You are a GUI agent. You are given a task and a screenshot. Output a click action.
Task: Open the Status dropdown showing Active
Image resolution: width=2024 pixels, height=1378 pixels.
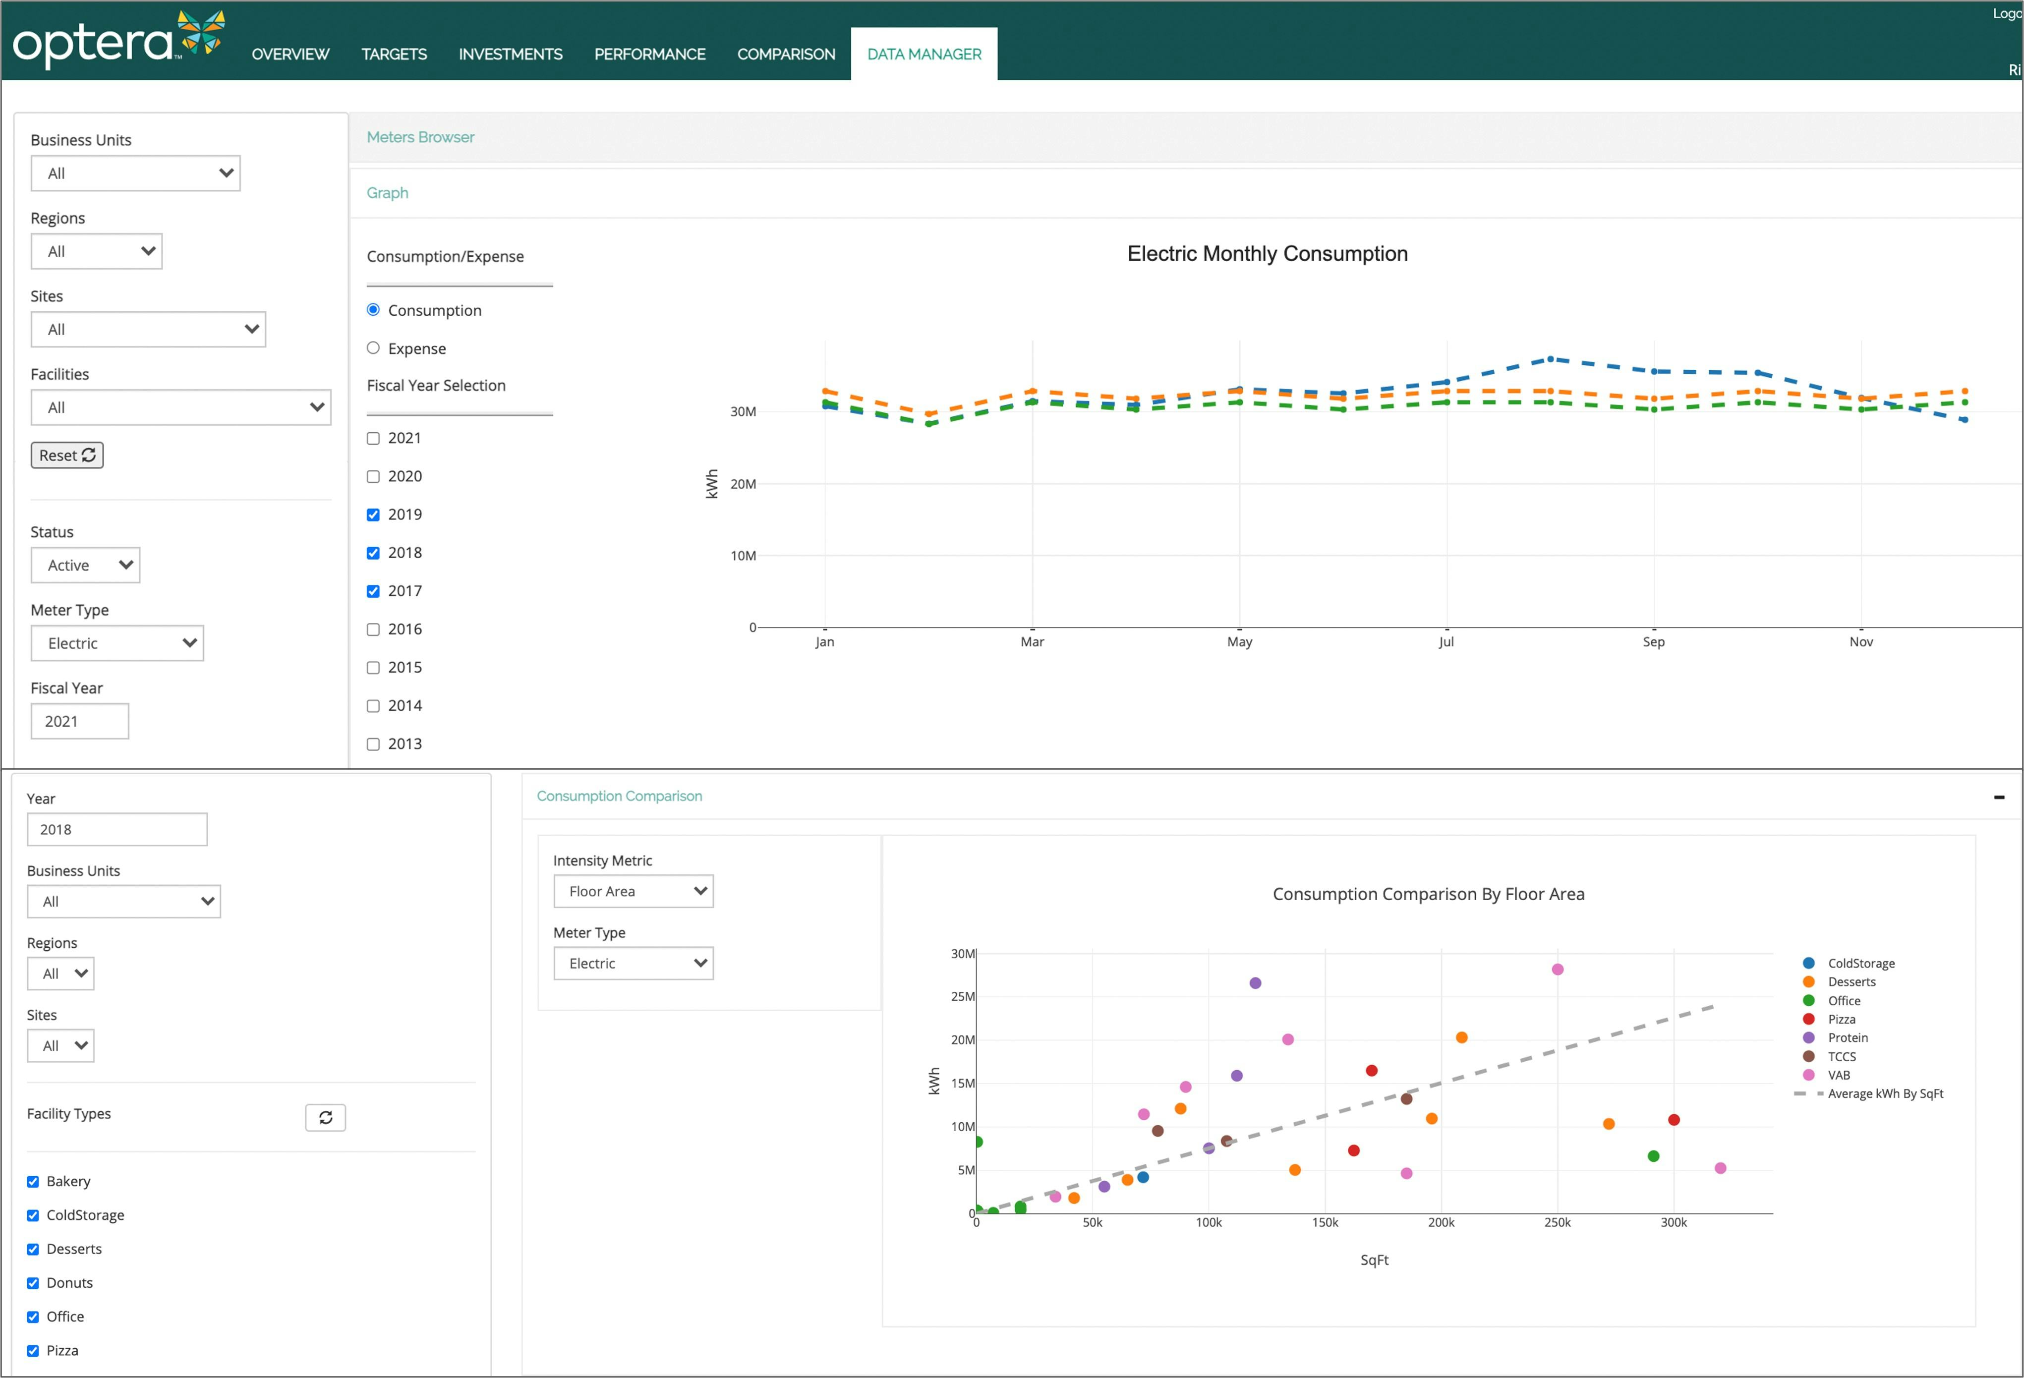pos(84,565)
